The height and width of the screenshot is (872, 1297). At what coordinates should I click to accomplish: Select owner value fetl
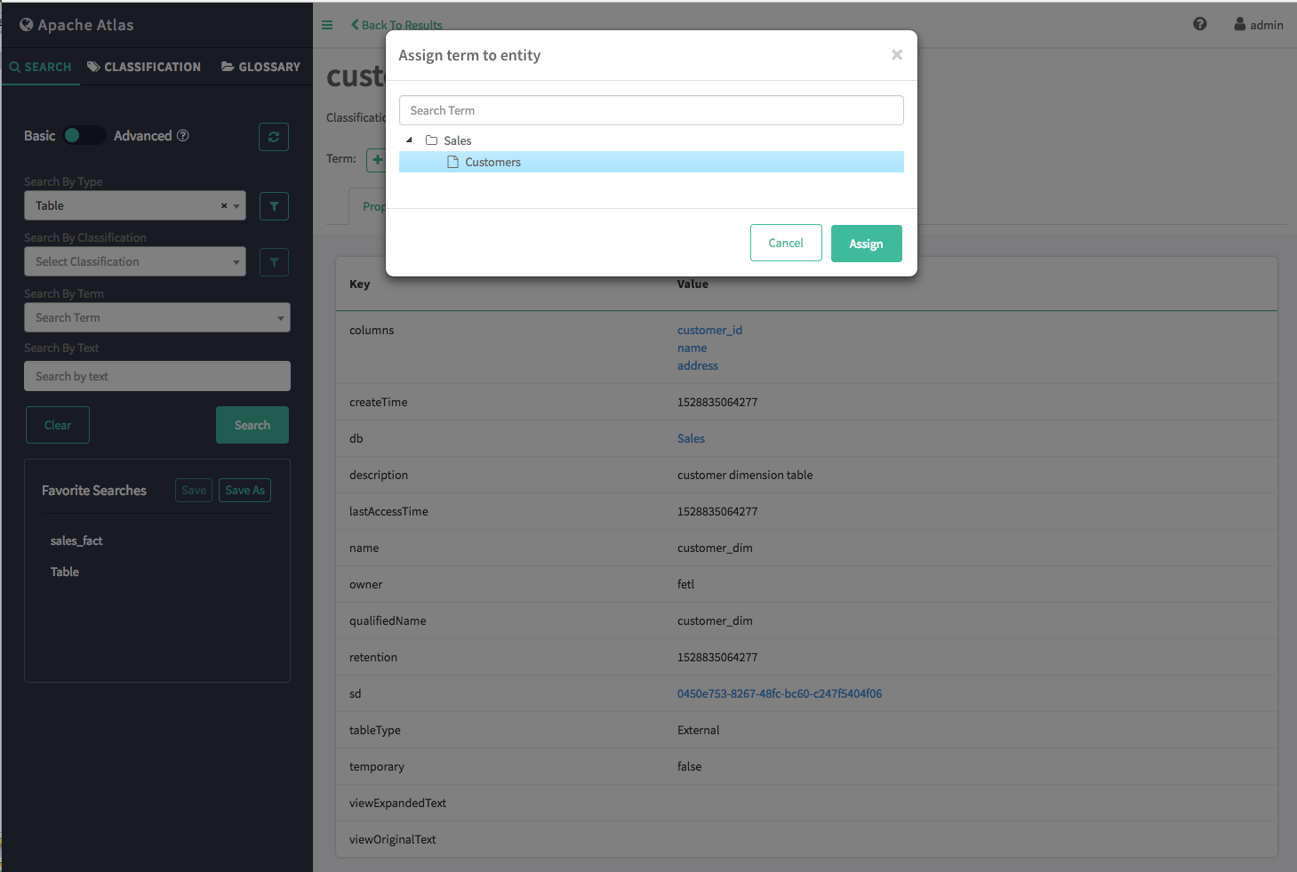[x=685, y=584]
